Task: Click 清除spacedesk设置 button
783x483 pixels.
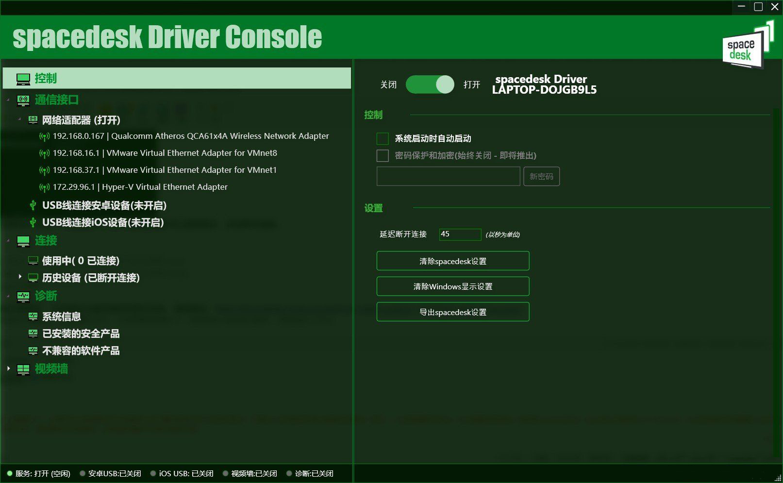Action: click(453, 261)
